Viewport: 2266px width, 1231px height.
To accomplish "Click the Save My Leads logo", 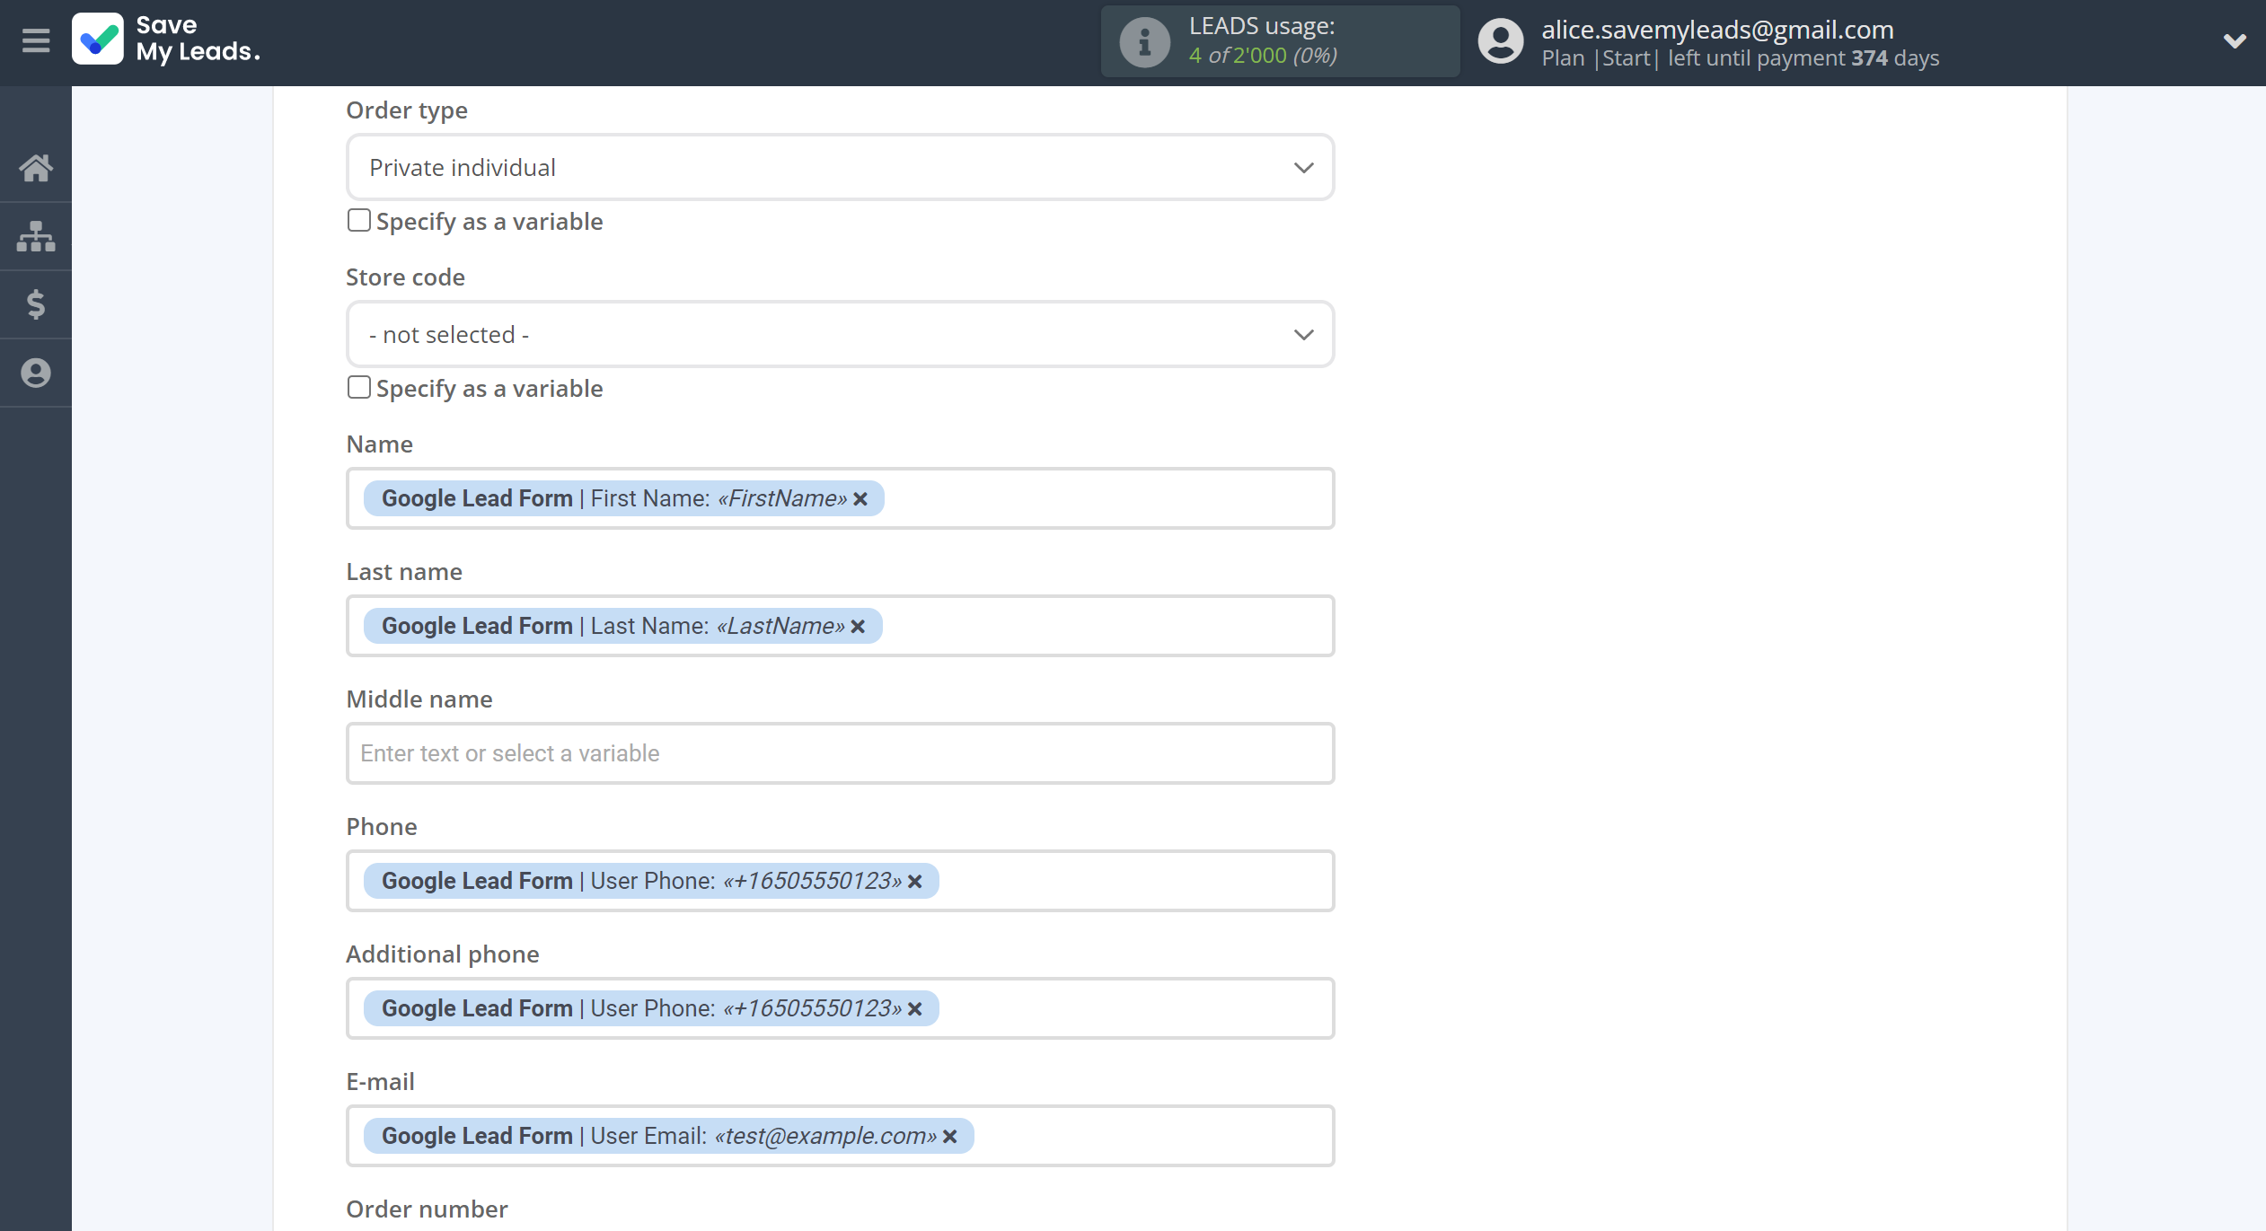I will [x=167, y=40].
